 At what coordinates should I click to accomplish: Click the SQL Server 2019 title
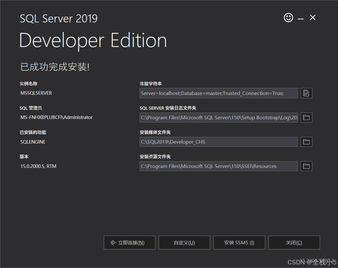pos(59,19)
